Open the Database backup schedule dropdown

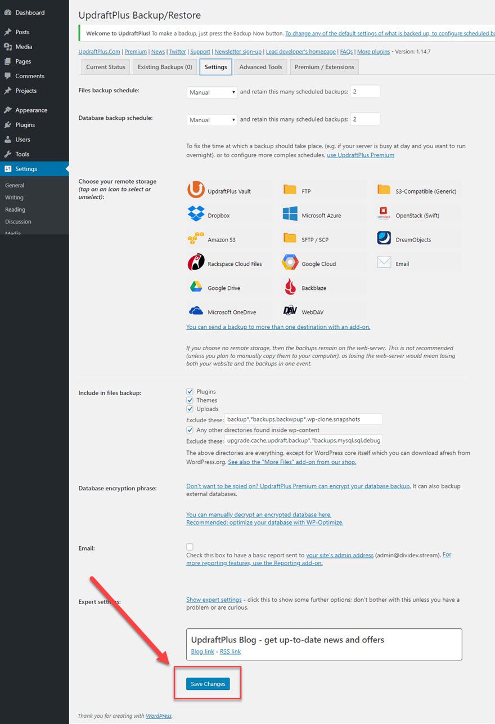point(211,119)
